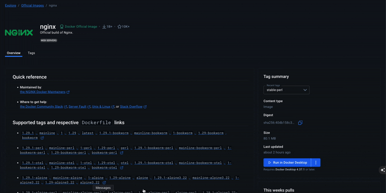
Task: Click external-link icon after Unix & Linux
Action: click(x=113, y=107)
